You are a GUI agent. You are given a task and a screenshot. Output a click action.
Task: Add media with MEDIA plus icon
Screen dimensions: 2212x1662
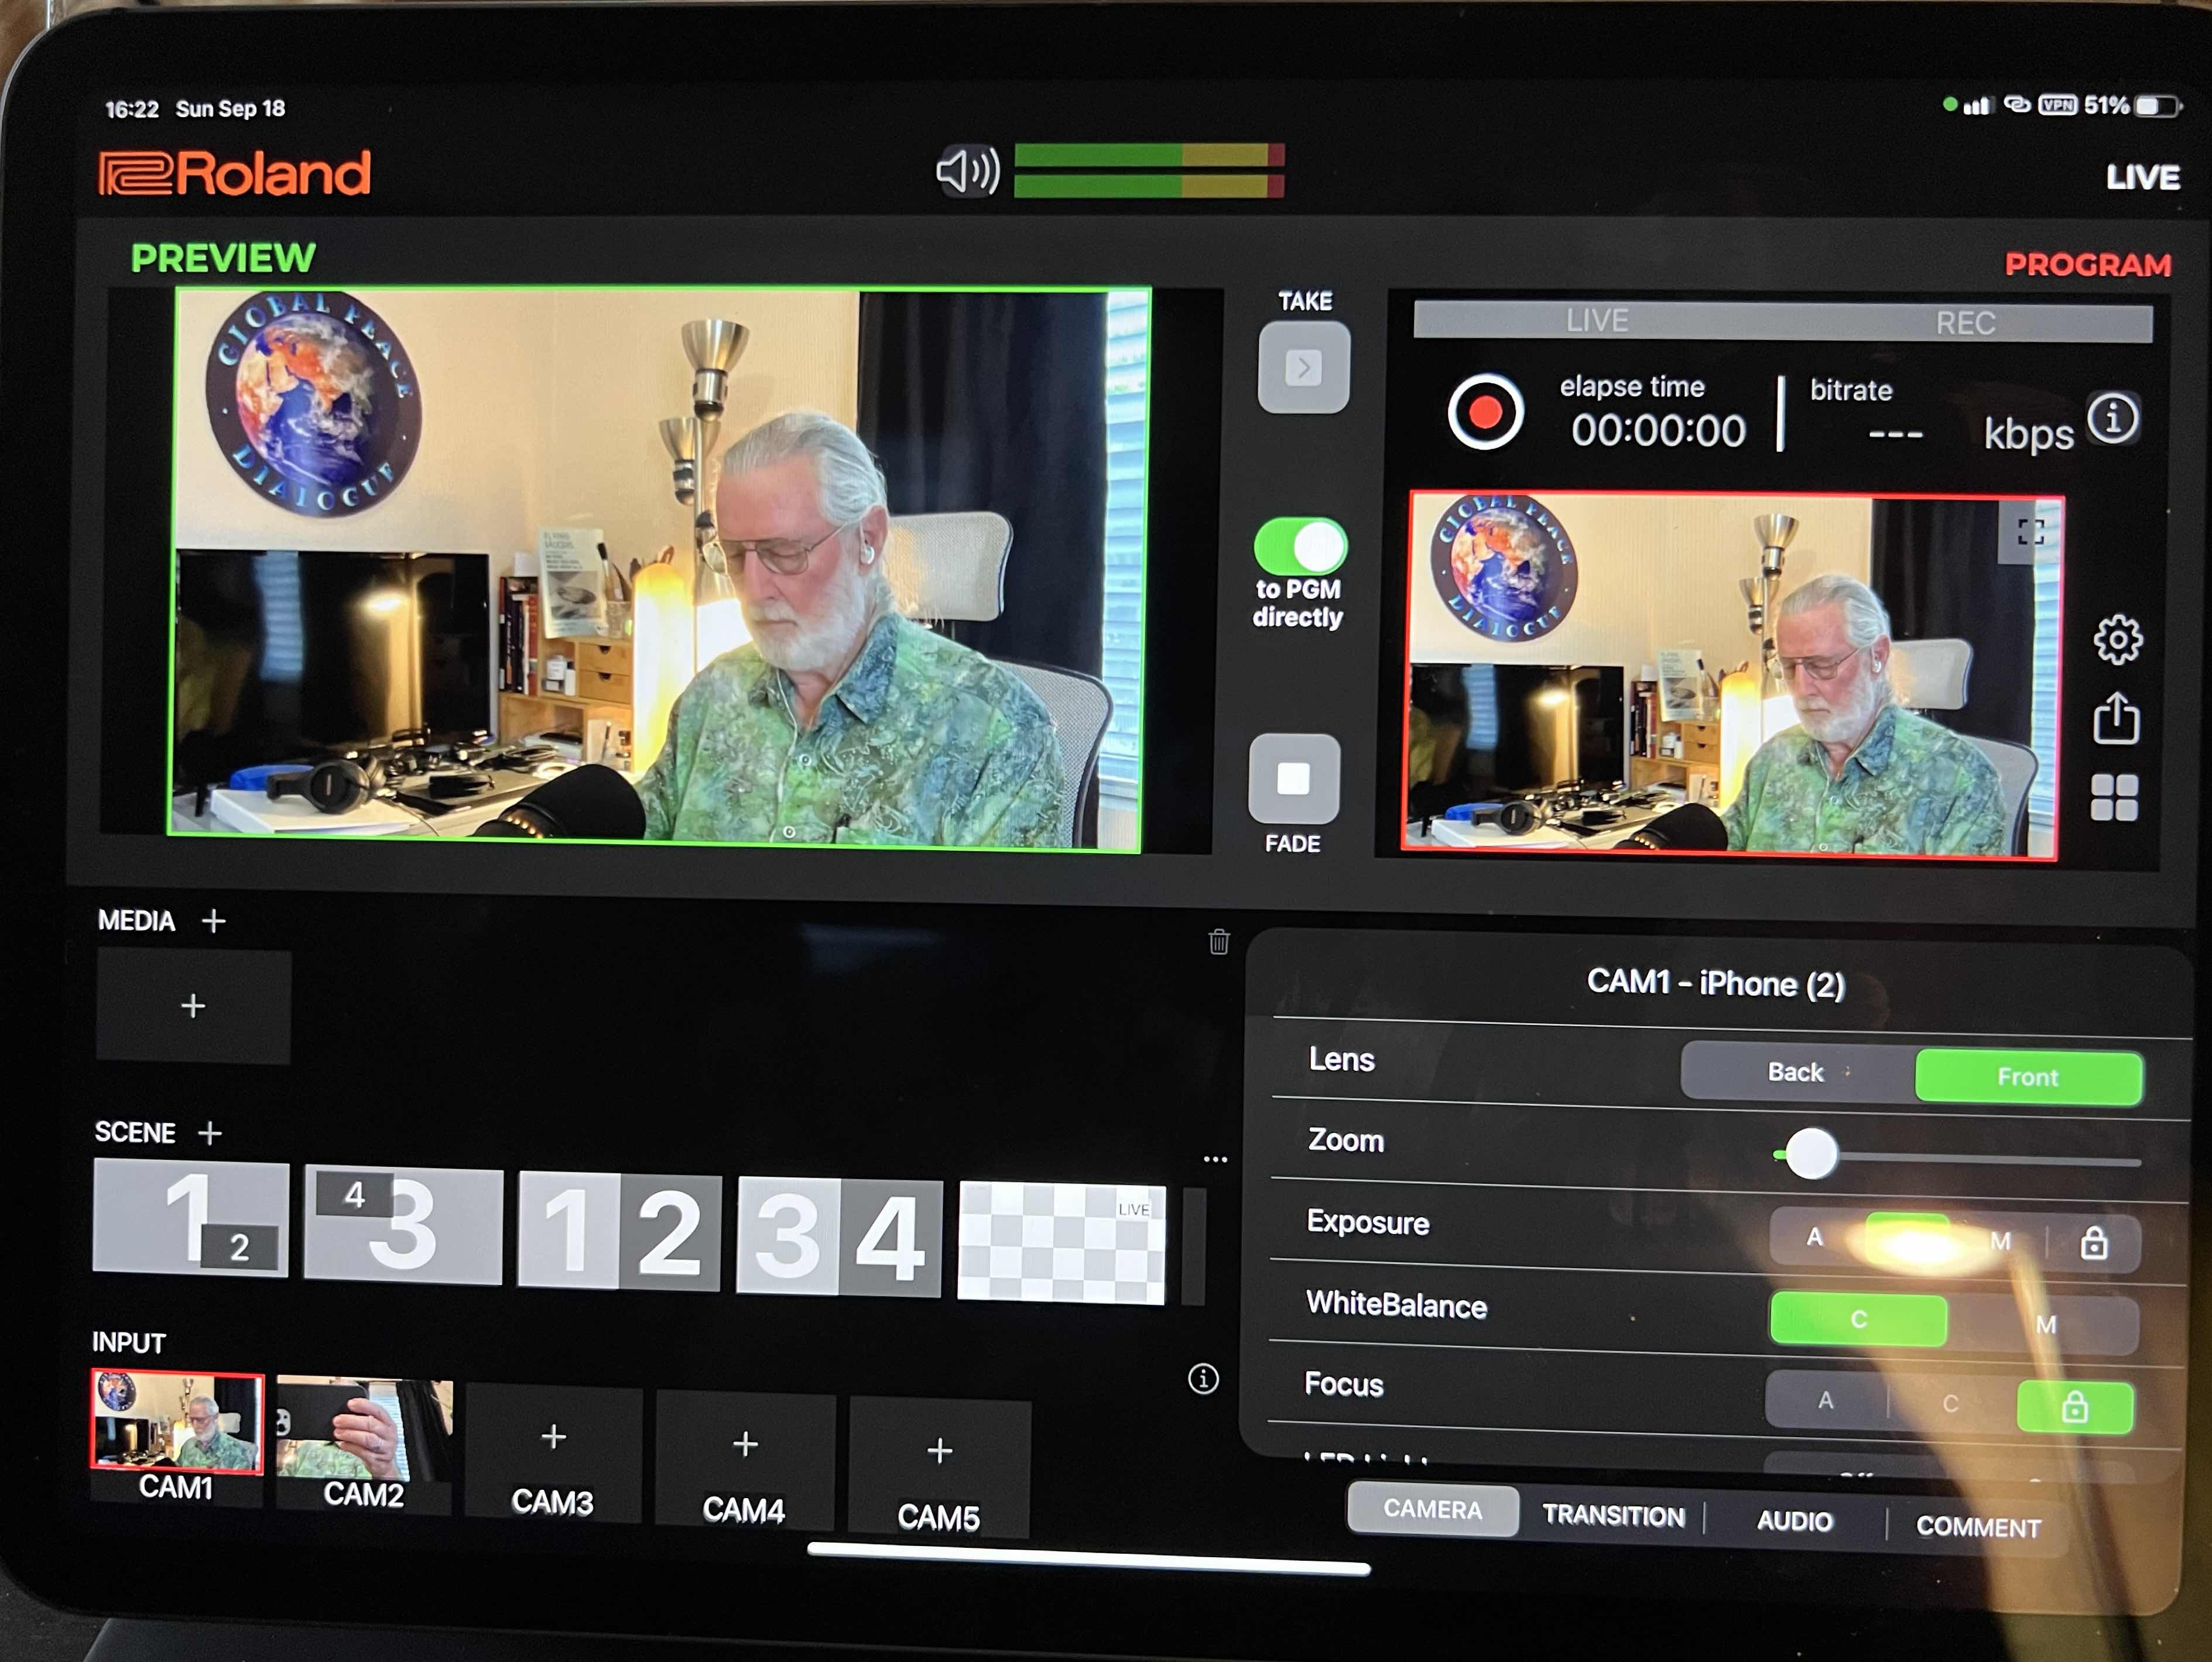pyautogui.click(x=213, y=920)
